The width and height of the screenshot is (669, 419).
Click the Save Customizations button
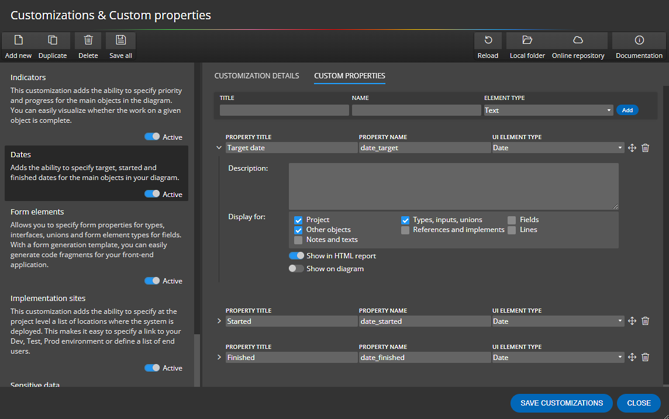coord(561,403)
